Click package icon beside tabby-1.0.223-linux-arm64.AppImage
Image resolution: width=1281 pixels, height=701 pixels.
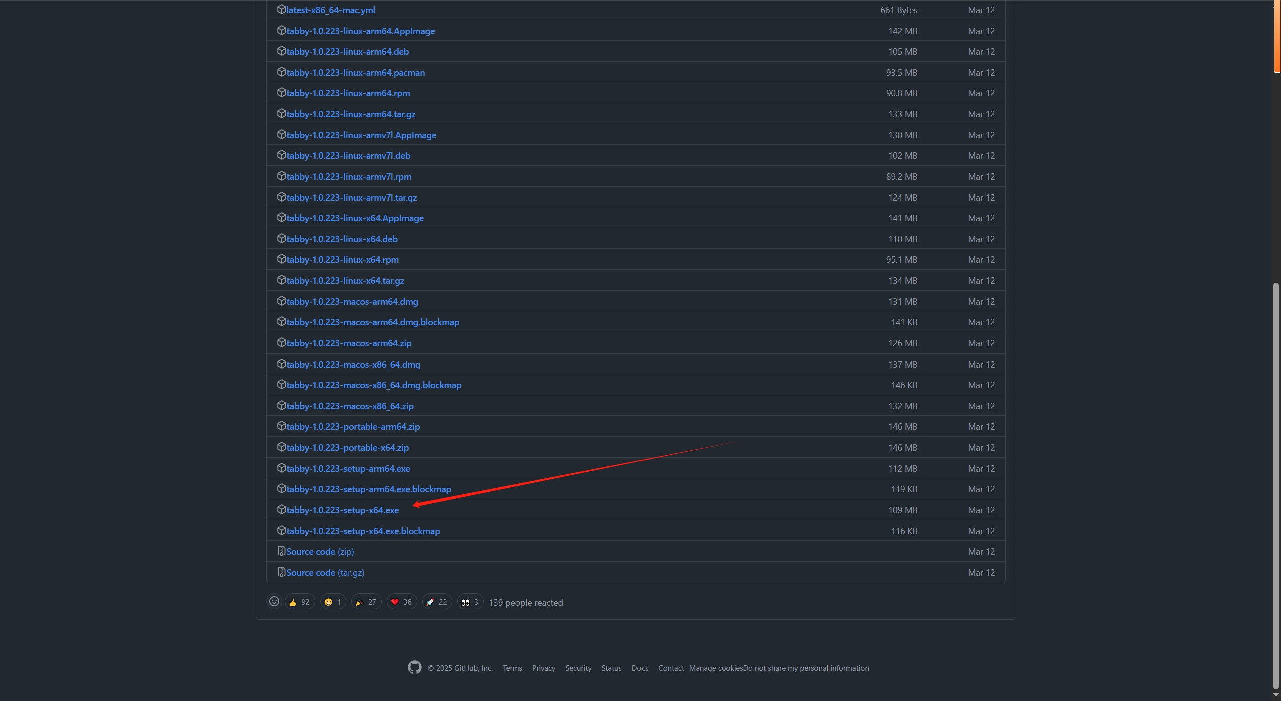(281, 31)
